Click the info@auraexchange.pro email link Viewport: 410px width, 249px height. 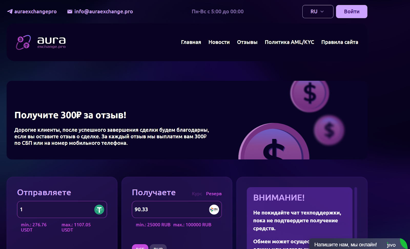tap(104, 12)
